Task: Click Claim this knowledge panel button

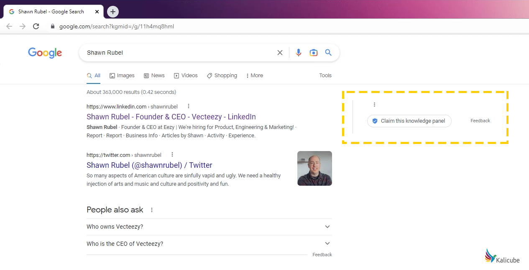Action: coord(409,121)
